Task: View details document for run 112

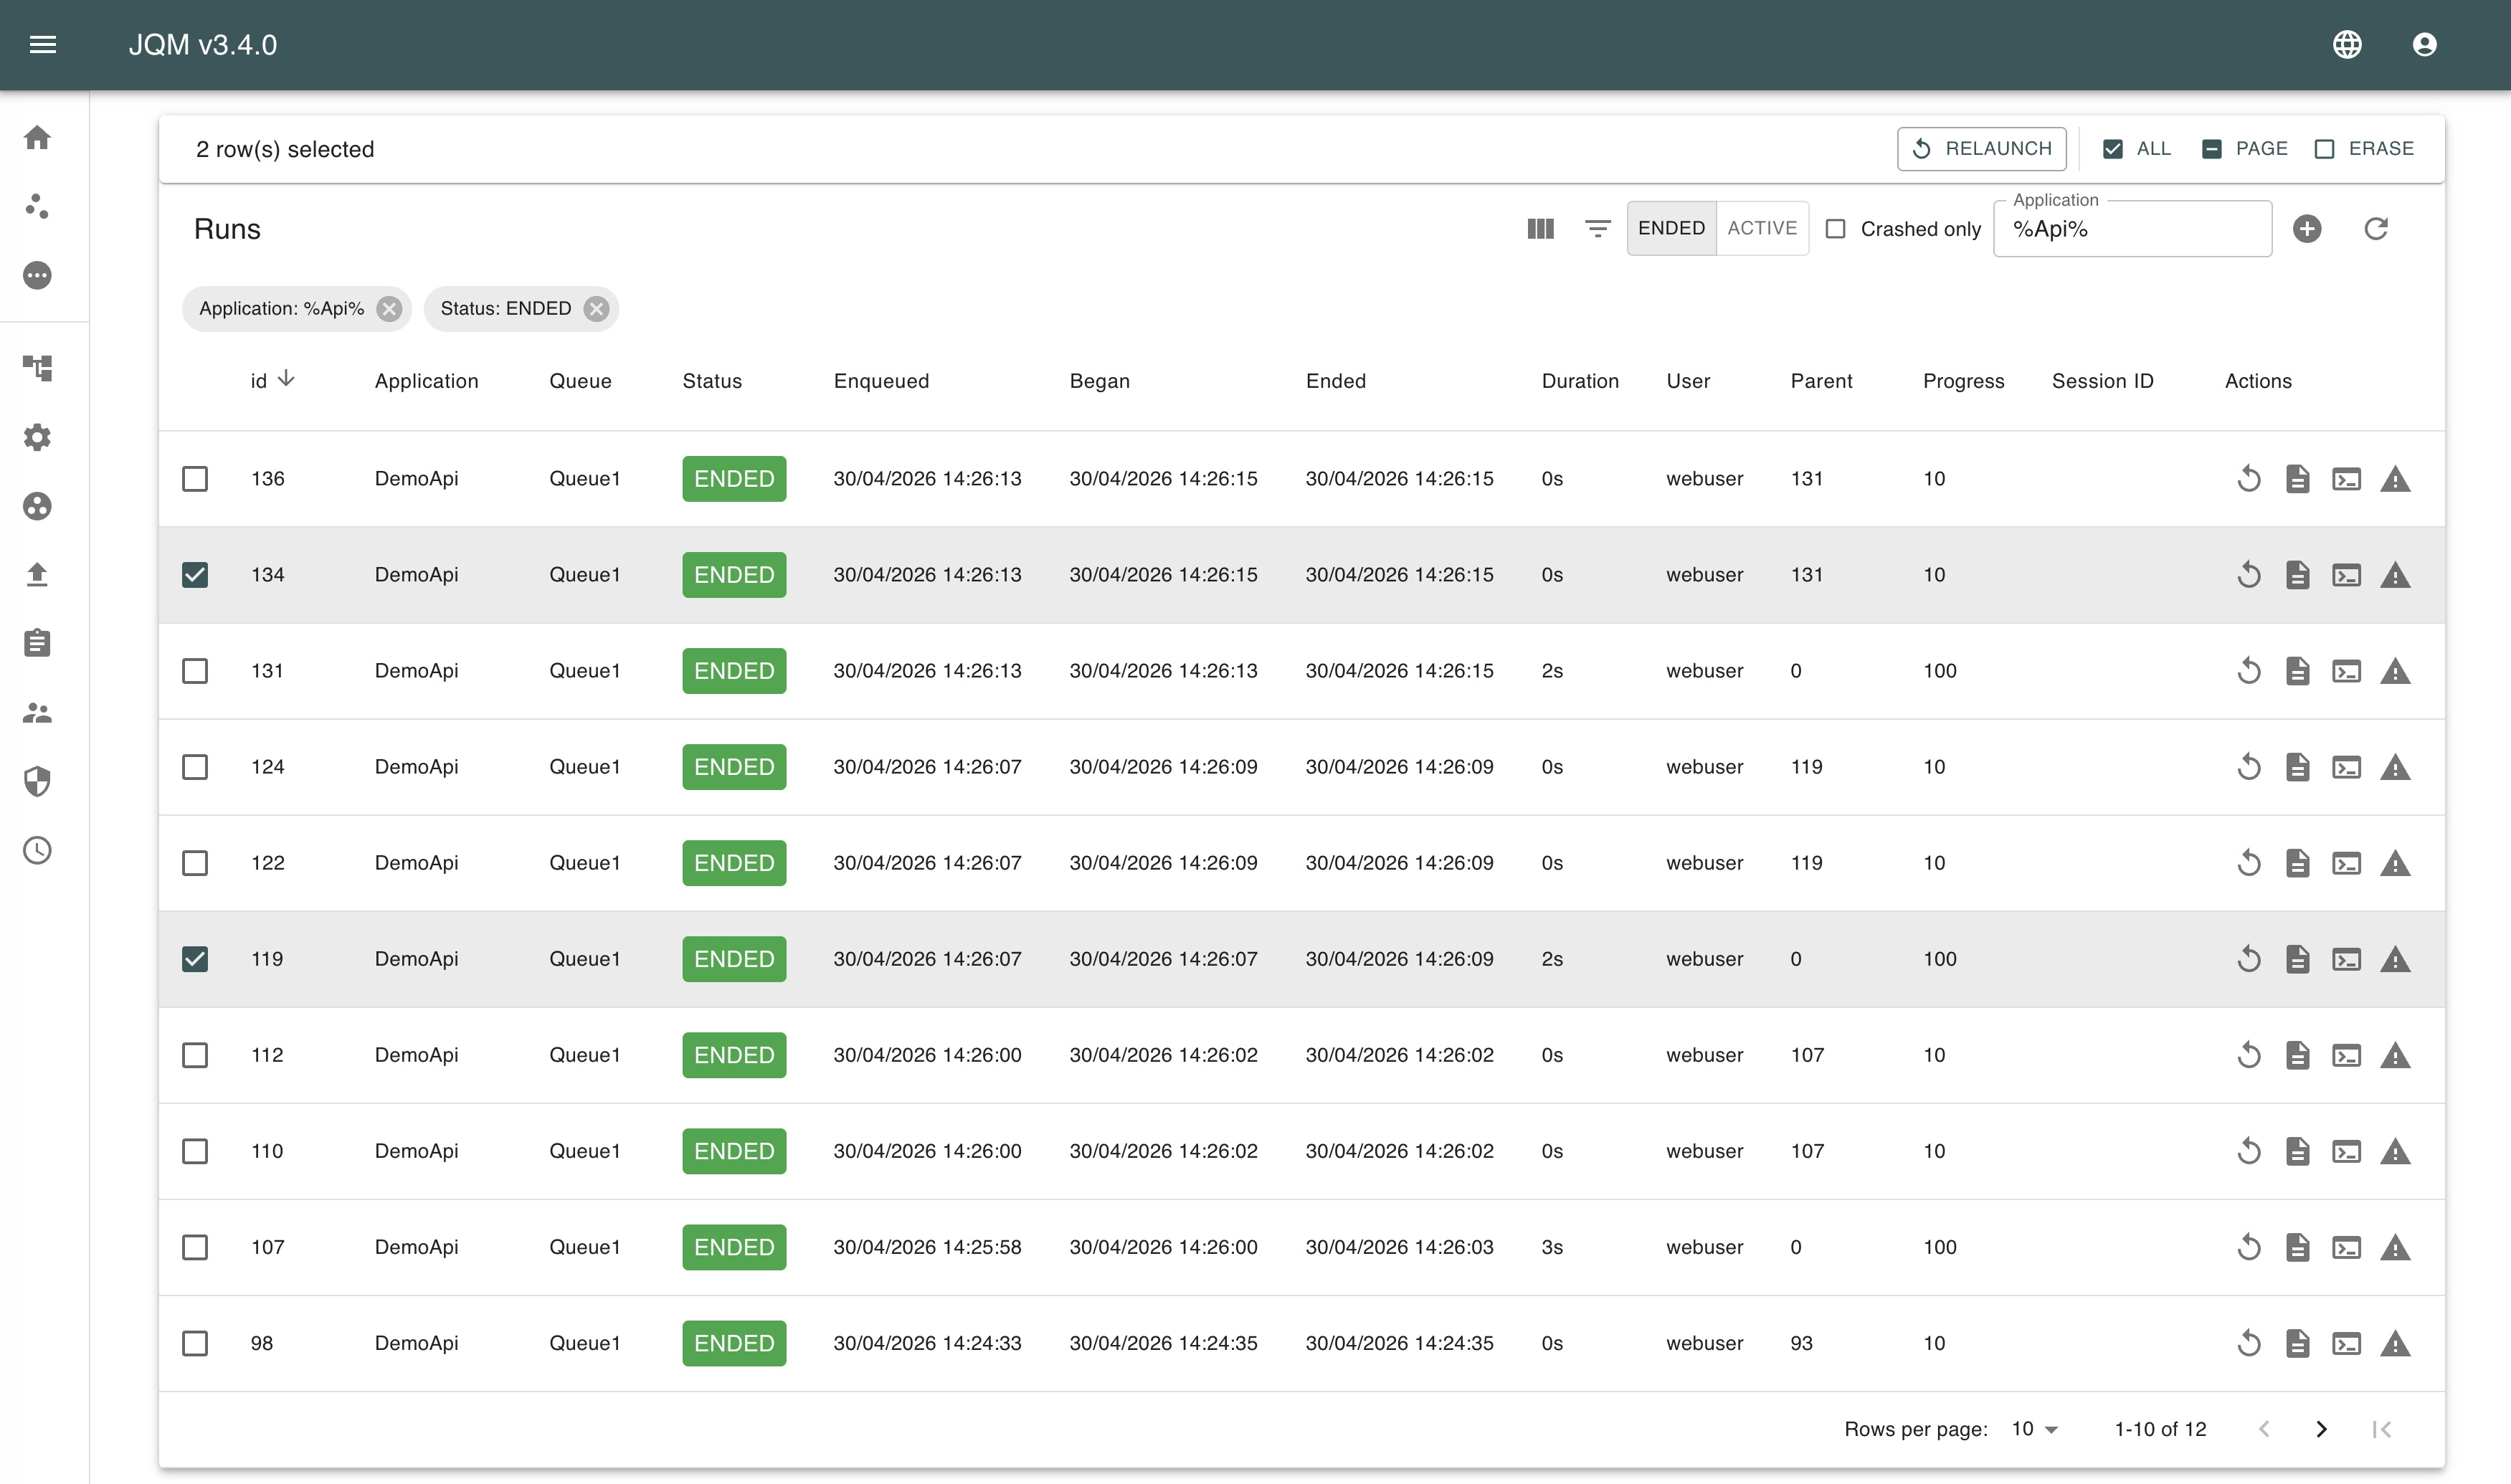Action: [x=2298, y=1055]
